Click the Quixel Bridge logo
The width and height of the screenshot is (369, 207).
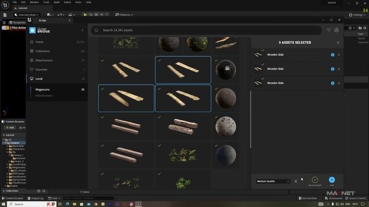40,30
